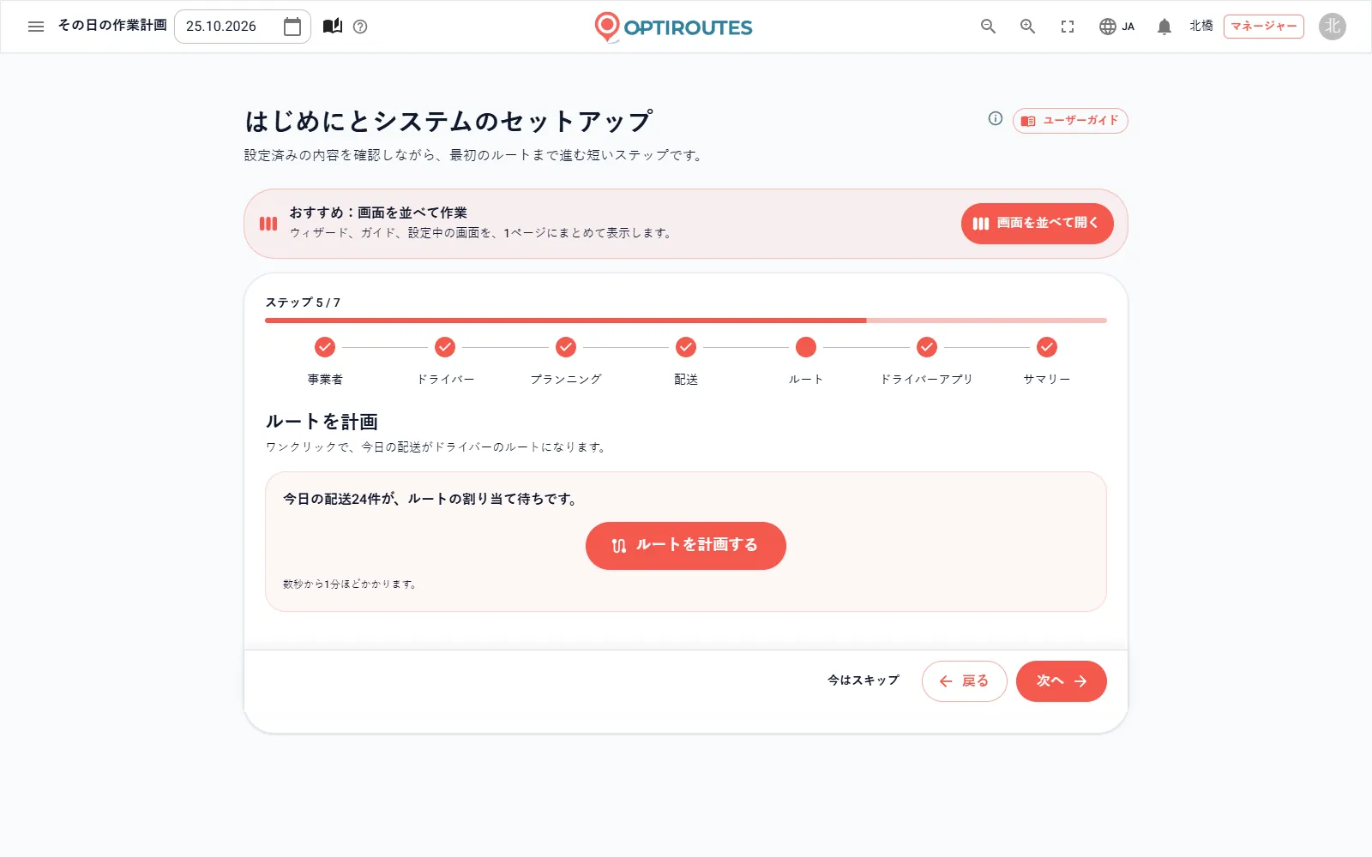Go to the 配送 step
This screenshot has height=857, width=1372.
pyautogui.click(x=686, y=360)
